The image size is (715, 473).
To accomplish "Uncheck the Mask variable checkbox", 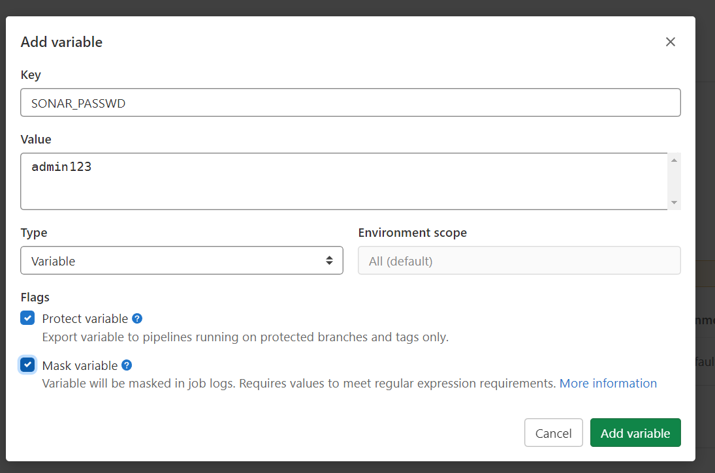I will pos(27,365).
